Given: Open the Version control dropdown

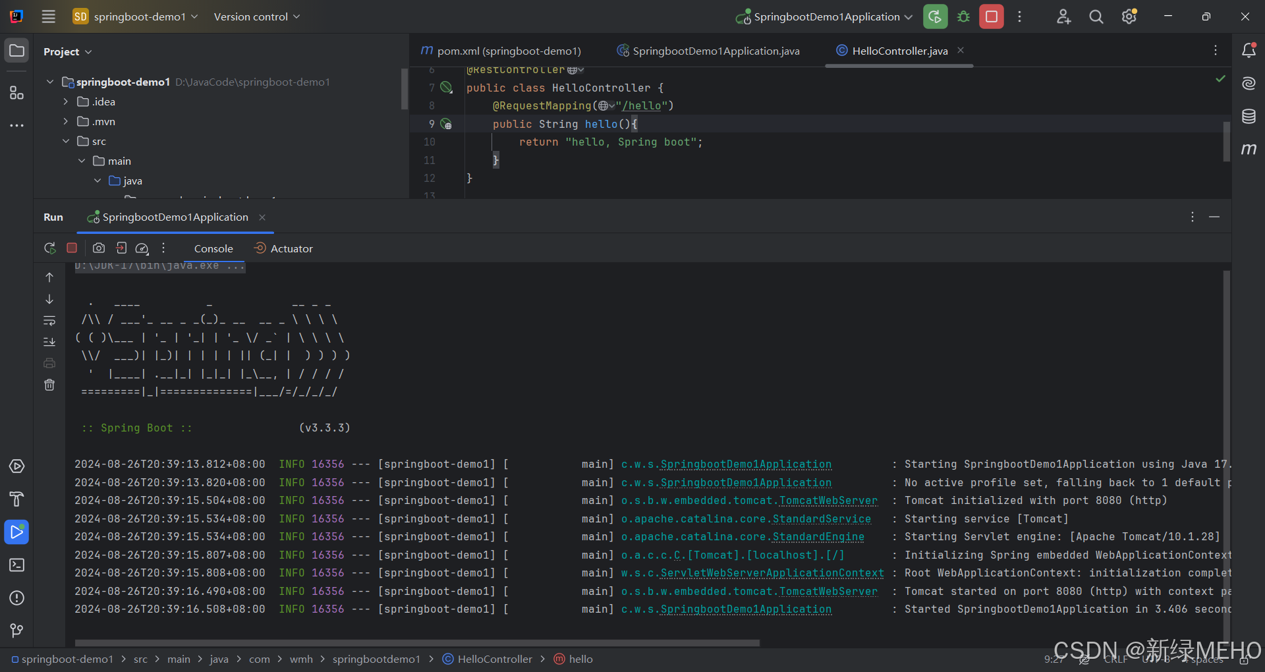Looking at the screenshot, I should [x=257, y=16].
